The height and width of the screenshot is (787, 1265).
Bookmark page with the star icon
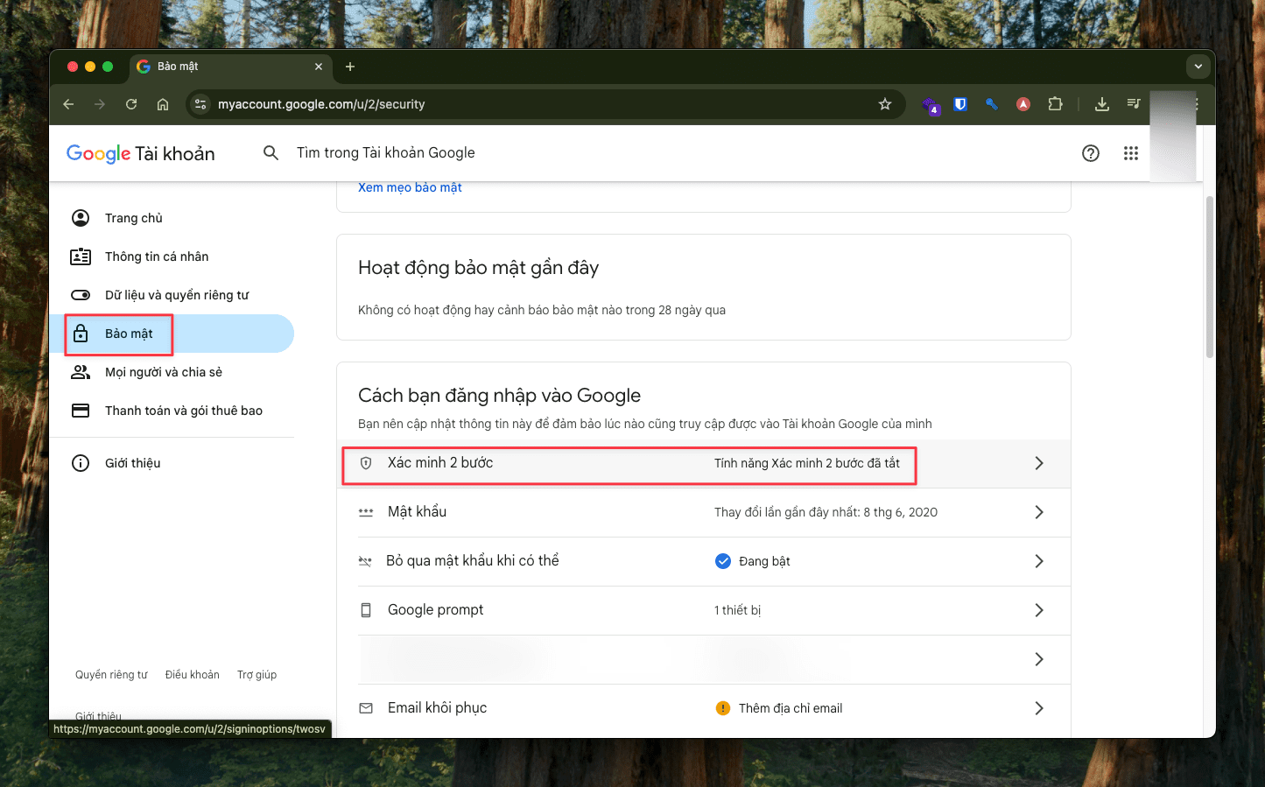click(x=884, y=104)
